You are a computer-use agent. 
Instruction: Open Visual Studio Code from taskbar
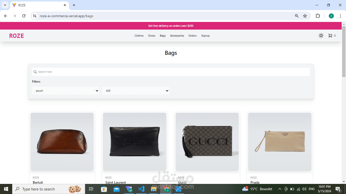click(141, 189)
